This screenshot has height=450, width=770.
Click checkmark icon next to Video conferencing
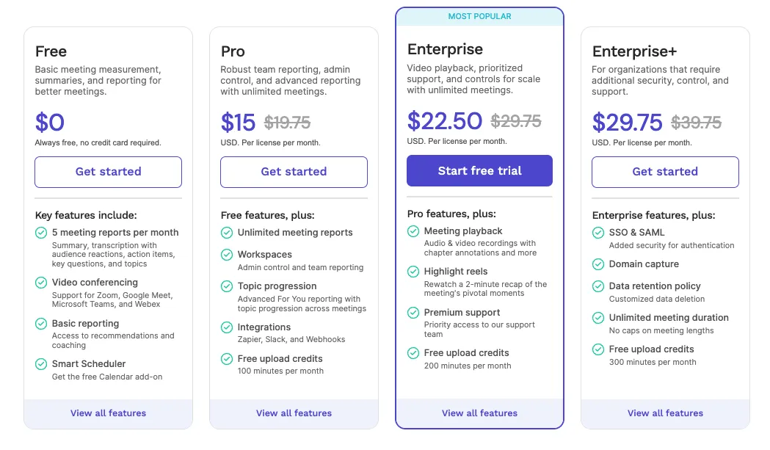41,283
